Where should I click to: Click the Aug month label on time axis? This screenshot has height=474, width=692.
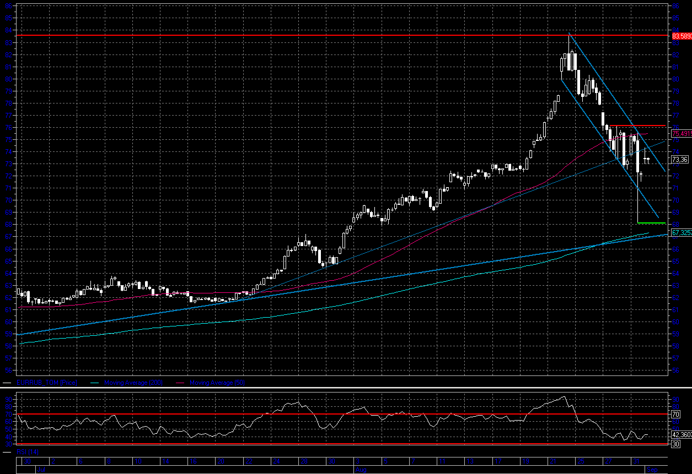pos(359,470)
